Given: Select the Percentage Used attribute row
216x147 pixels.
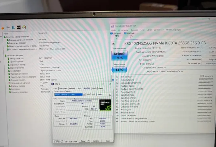Looking at the screenshot, I should point(164,92).
